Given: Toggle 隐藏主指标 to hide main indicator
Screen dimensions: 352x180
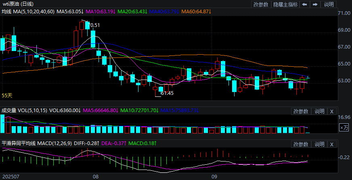Looking at the screenshot, I should pos(285,4).
